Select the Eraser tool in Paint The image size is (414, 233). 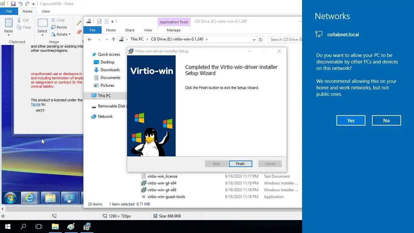pyautogui.click(x=79, y=32)
